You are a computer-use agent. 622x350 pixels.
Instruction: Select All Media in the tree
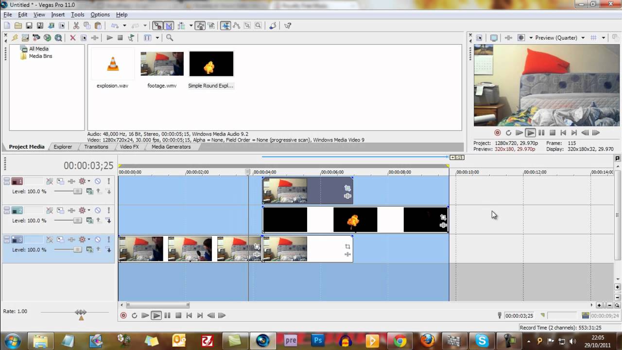coord(38,49)
